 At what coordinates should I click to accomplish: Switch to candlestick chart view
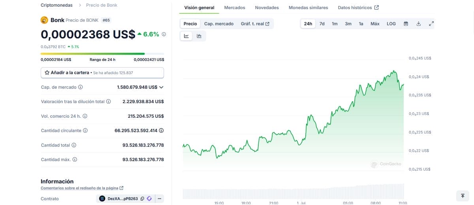point(199,36)
